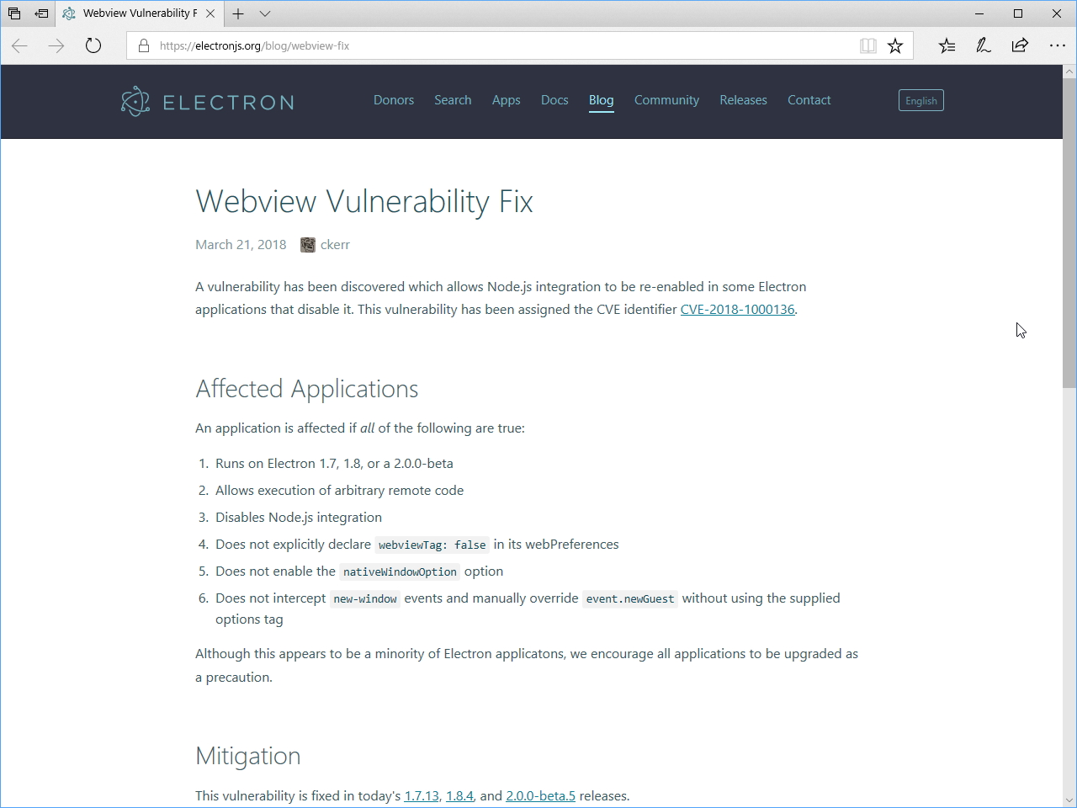The width and height of the screenshot is (1077, 808).
Task: Add page to favorites star
Action: click(895, 45)
